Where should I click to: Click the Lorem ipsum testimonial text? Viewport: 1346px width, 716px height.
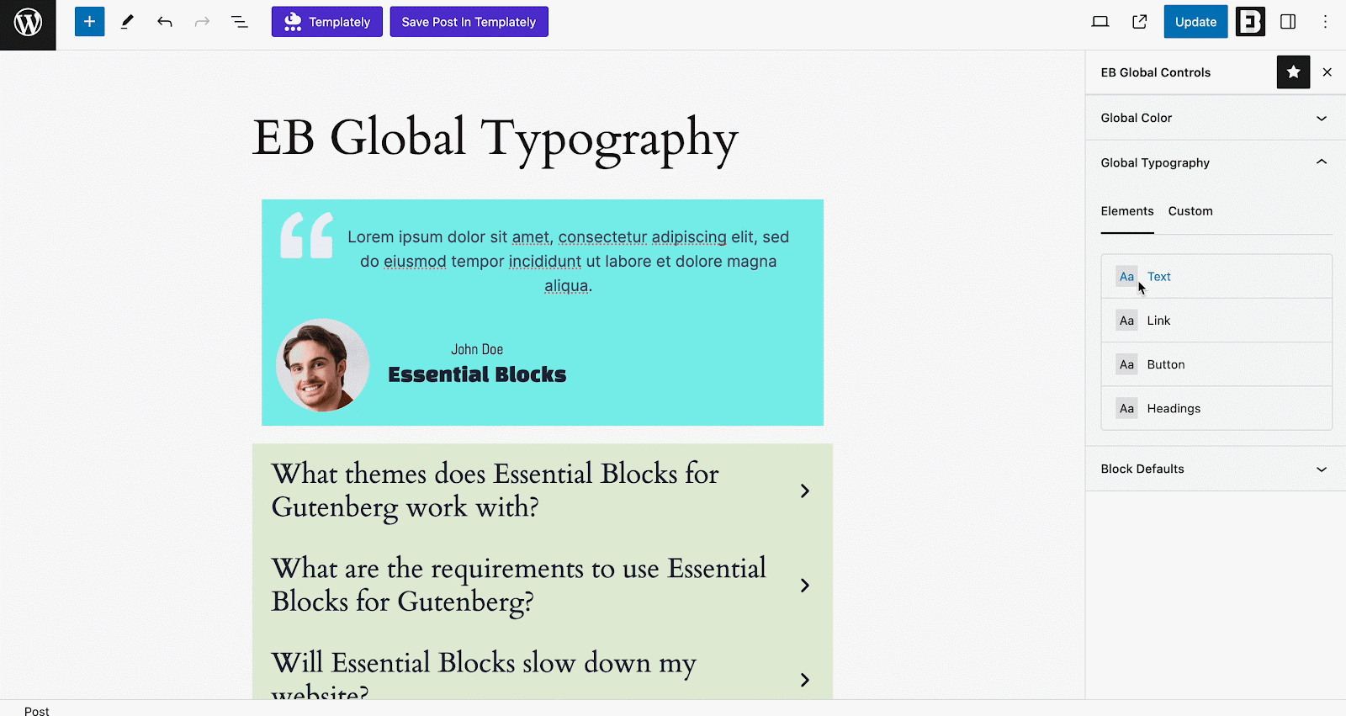coord(569,262)
